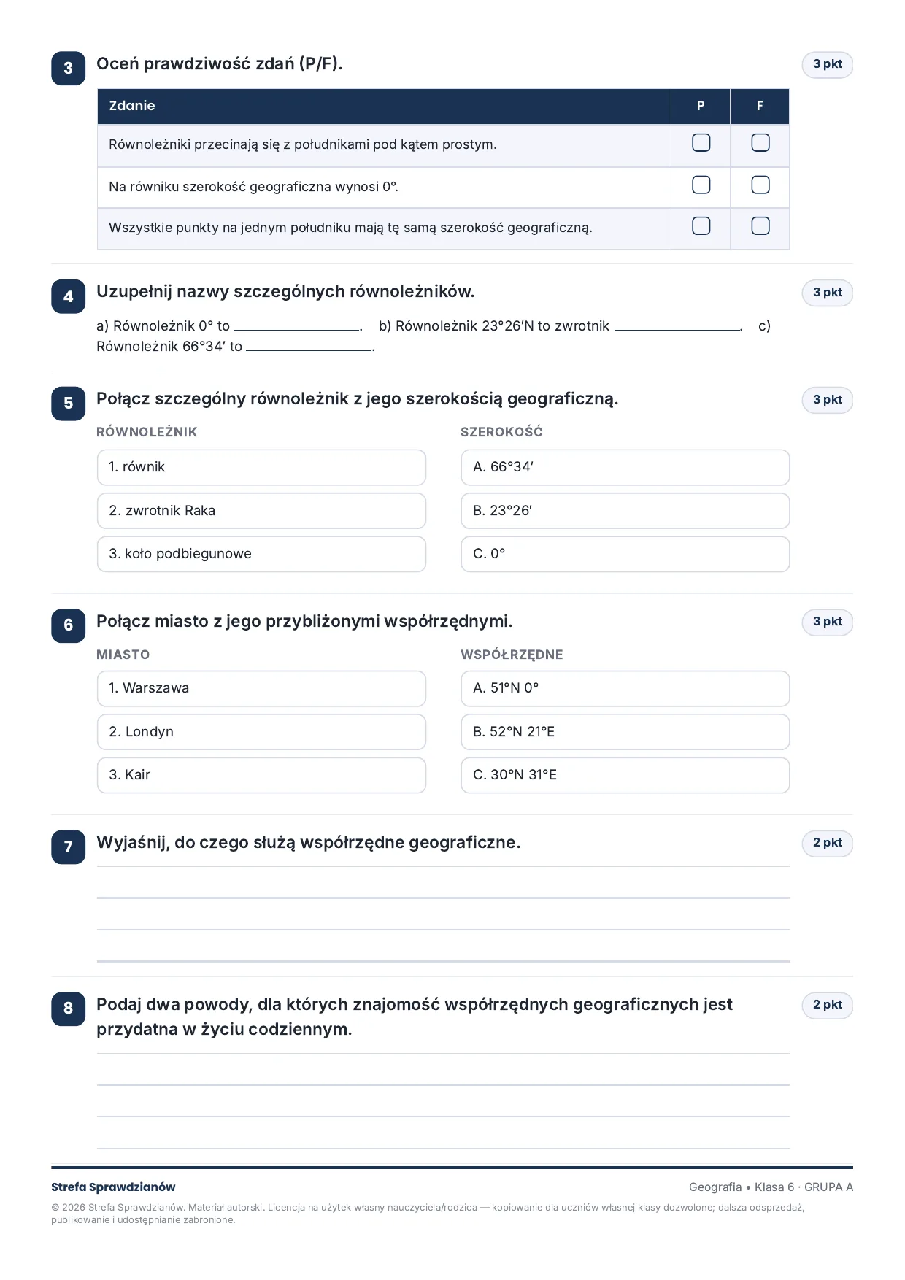Viewport: 905px width, 1280px height.
Task: Mark P for the Na równiku szerokość statement
Action: pos(701,185)
